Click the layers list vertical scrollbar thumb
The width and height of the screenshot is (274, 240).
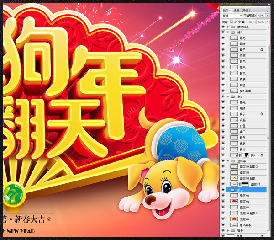pyautogui.click(x=269, y=138)
